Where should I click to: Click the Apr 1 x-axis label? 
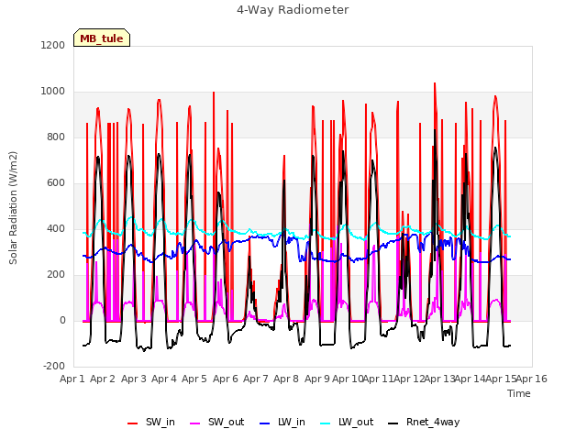[72, 379]
